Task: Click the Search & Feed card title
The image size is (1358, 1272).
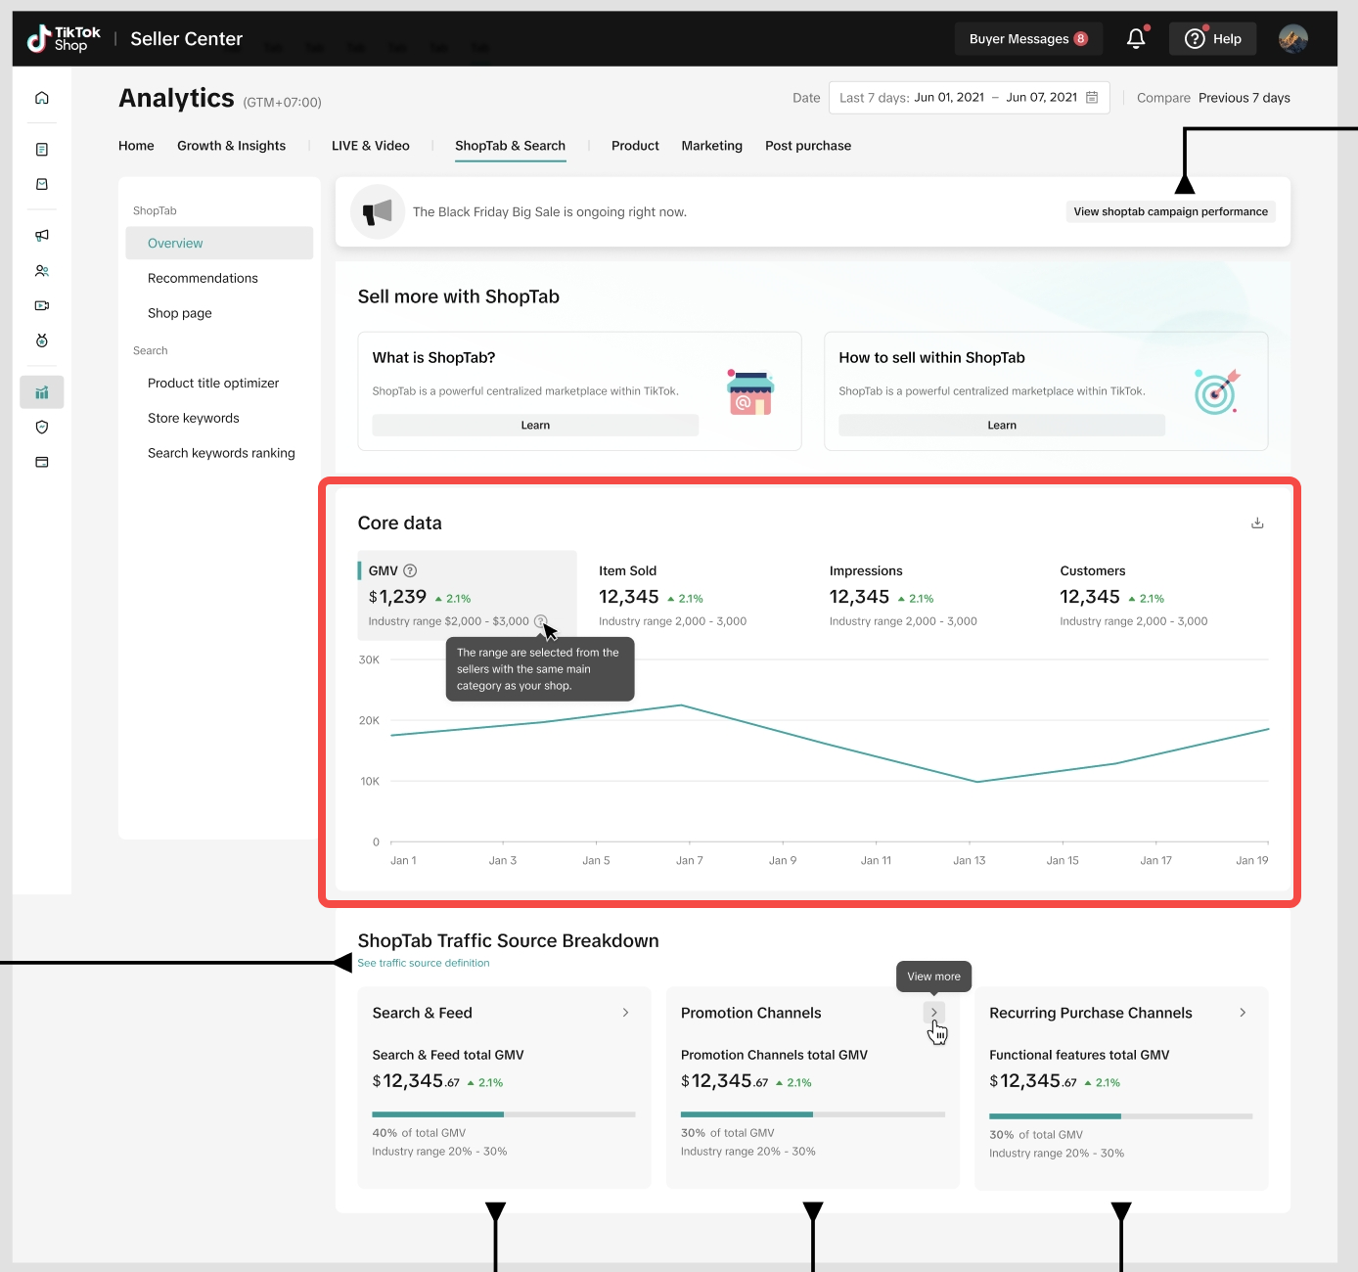Action: (x=423, y=1014)
